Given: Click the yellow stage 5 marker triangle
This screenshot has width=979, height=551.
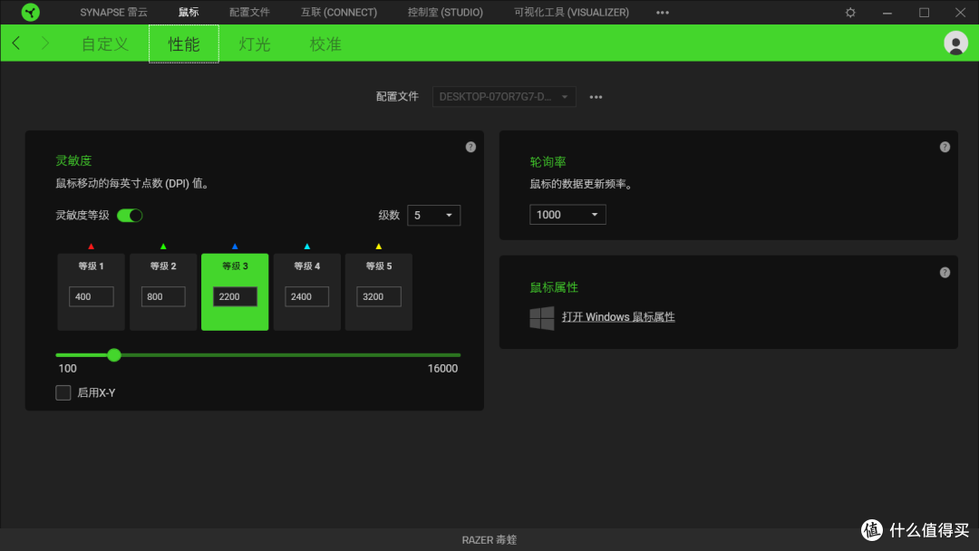Looking at the screenshot, I should [378, 246].
